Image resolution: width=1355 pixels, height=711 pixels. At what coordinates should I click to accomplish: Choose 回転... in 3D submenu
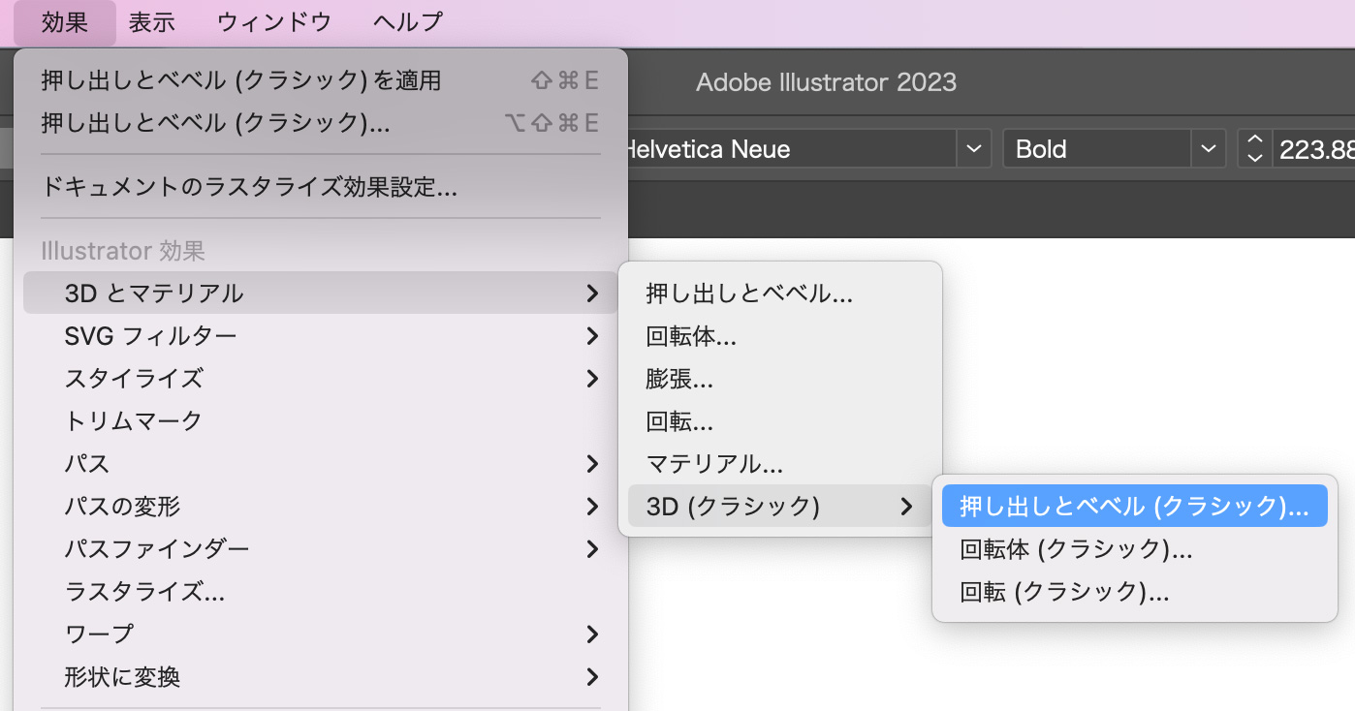coord(780,421)
